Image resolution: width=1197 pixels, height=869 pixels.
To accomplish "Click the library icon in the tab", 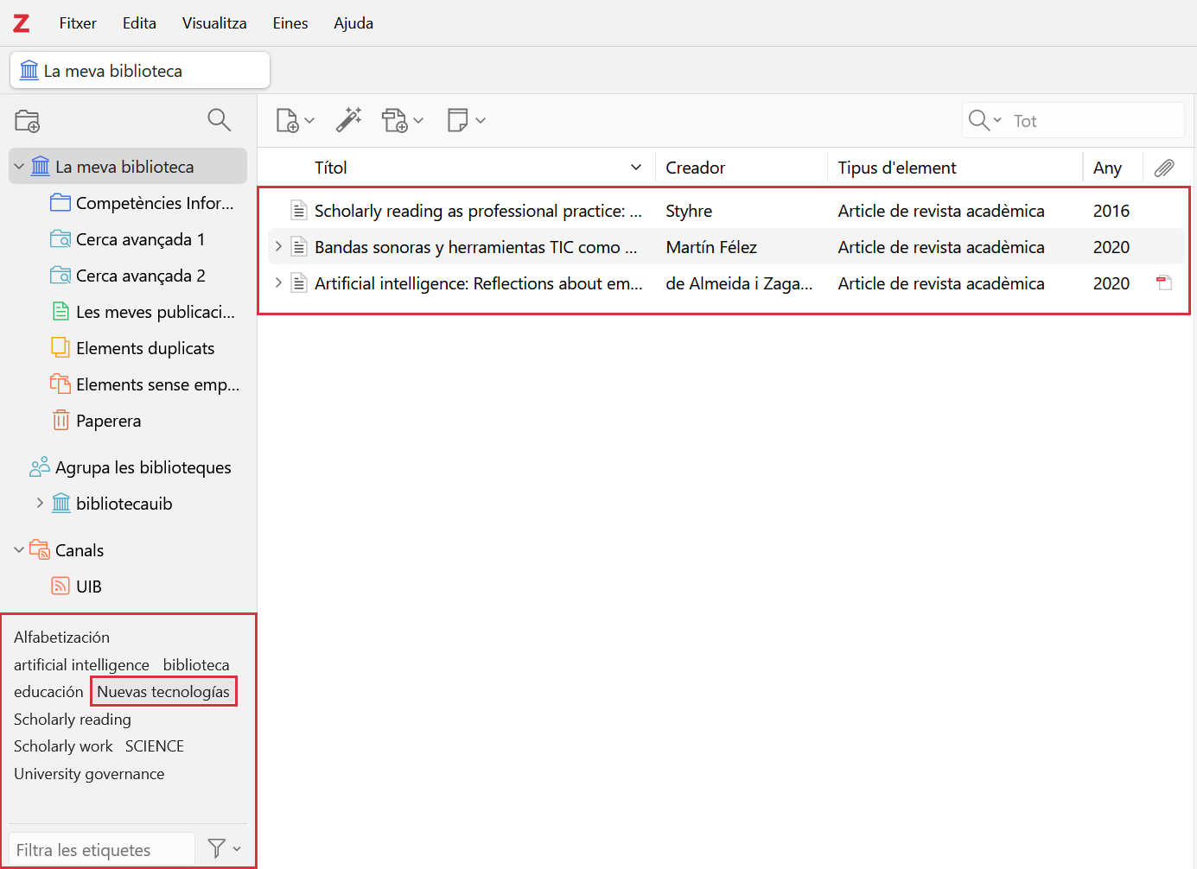I will point(29,70).
